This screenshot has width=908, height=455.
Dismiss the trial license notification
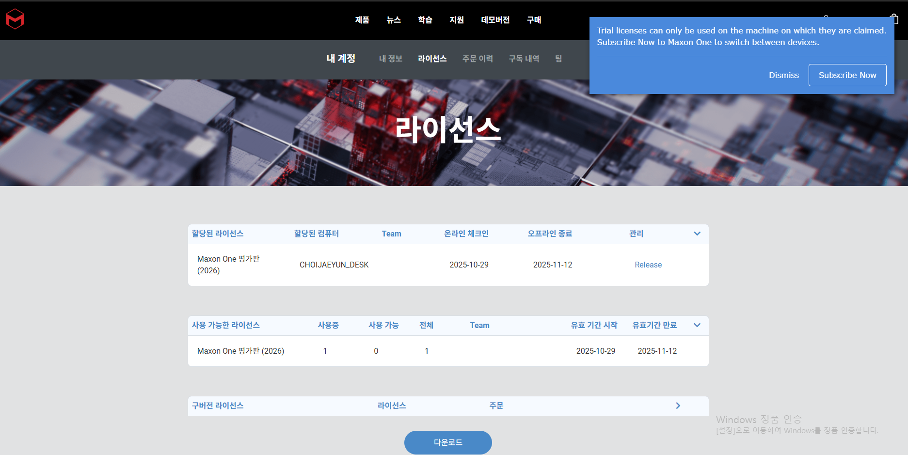click(783, 75)
